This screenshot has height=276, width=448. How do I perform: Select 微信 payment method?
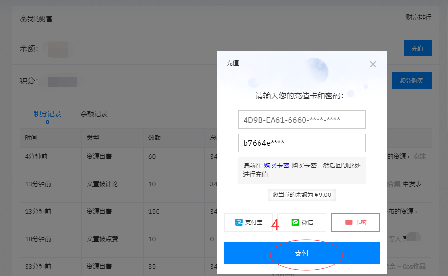pyautogui.click(x=302, y=222)
